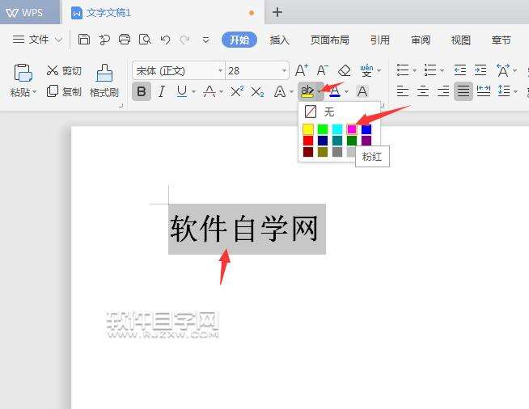Open underline style dropdown arrow

point(193,91)
